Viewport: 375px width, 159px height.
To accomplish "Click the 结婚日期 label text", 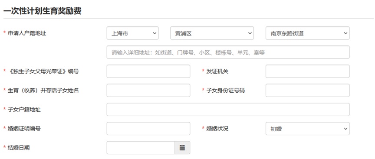I will pos(19,148).
